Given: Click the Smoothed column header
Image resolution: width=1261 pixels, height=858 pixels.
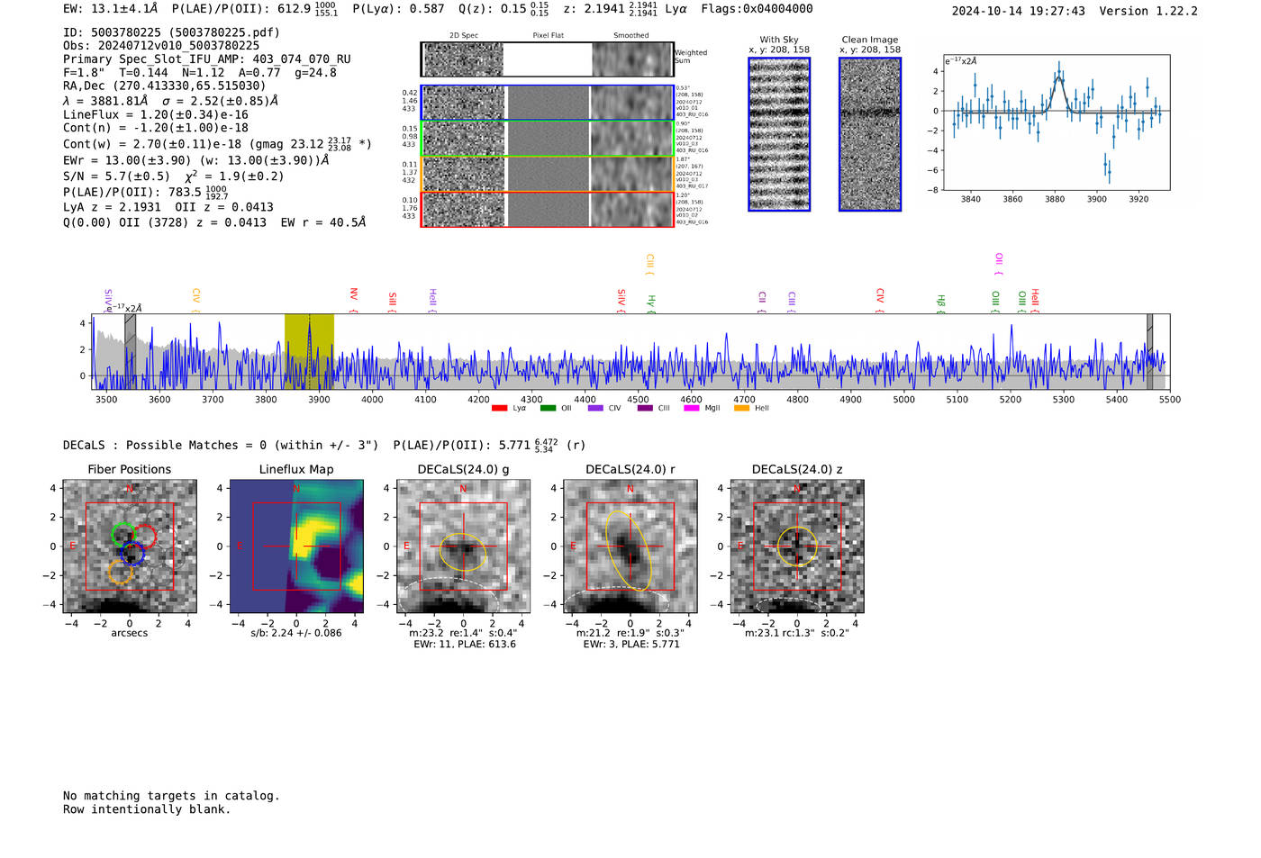Looking at the screenshot, I should pyautogui.click(x=631, y=35).
